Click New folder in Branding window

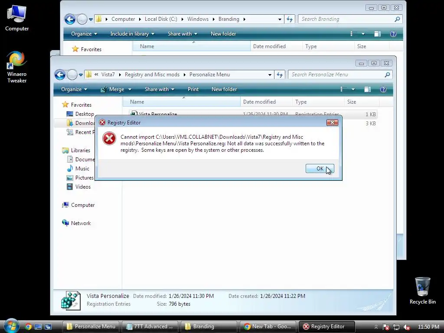click(x=223, y=34)
